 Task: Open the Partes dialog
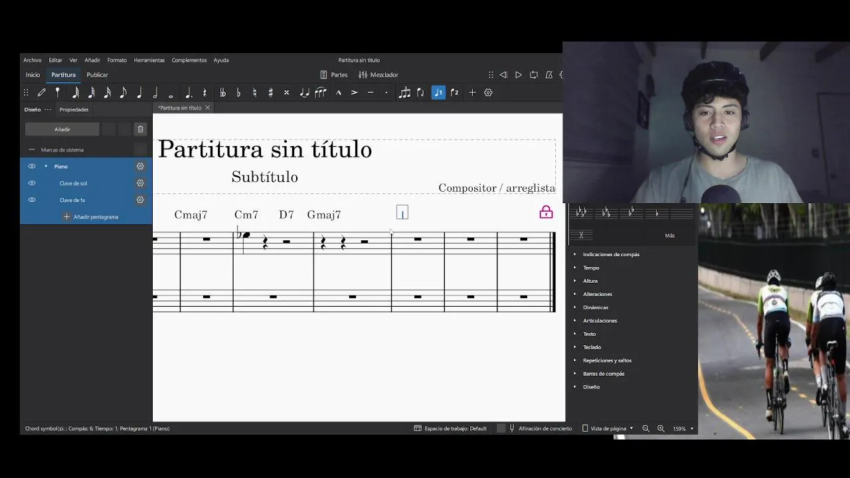pyautogui.click(x=334, y=75)
